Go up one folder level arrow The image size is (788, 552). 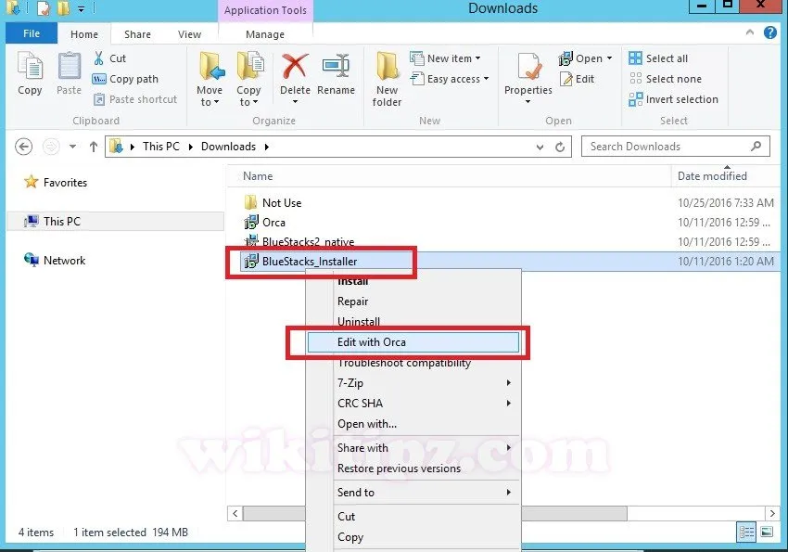pyautogui.click(x=94, y=147)
